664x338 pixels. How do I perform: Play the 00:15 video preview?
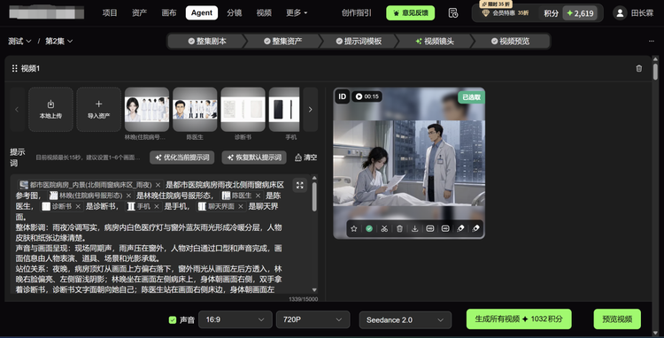click(367, 96)
